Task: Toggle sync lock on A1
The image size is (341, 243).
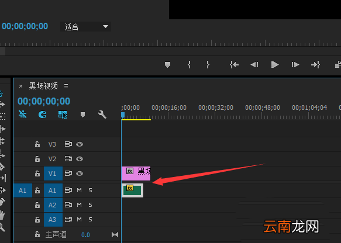Action: [x=68, y=190]
